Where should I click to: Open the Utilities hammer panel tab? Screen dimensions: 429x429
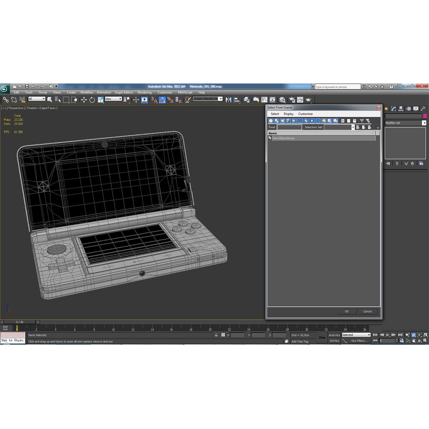[x=423, y=108]
